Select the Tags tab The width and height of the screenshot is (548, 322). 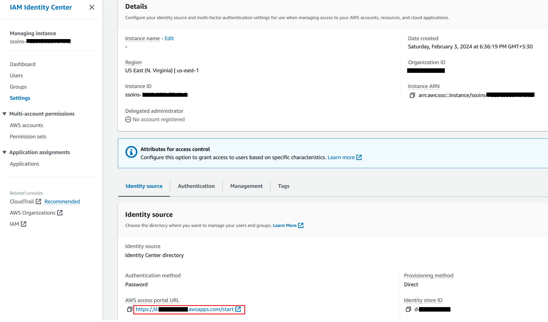283,186
